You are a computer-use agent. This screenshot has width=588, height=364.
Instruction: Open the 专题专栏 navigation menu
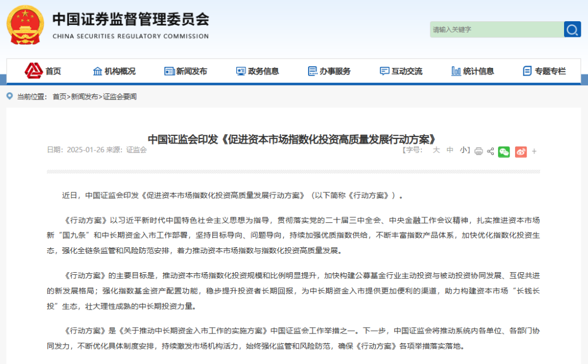[550, 71]
